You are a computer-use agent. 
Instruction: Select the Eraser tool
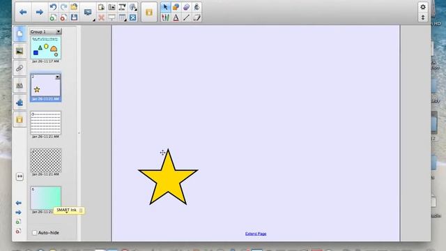click(x=186, y=7)
